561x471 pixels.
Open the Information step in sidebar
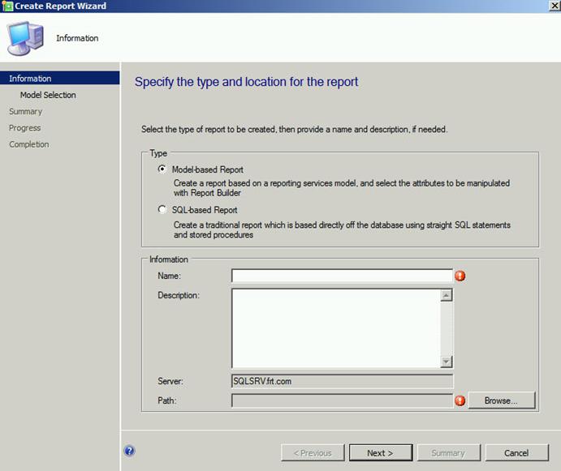[x=60, y=79]
